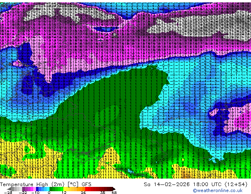Click the '-22' legend scale label

coord(23,192)
